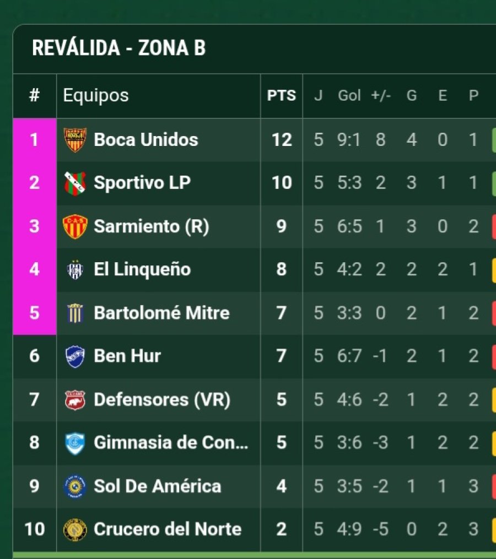Image resolution: width=496 pixels, height=559 pixels.
Task: Select the Ben Hur team name
Action: point(127,356)
